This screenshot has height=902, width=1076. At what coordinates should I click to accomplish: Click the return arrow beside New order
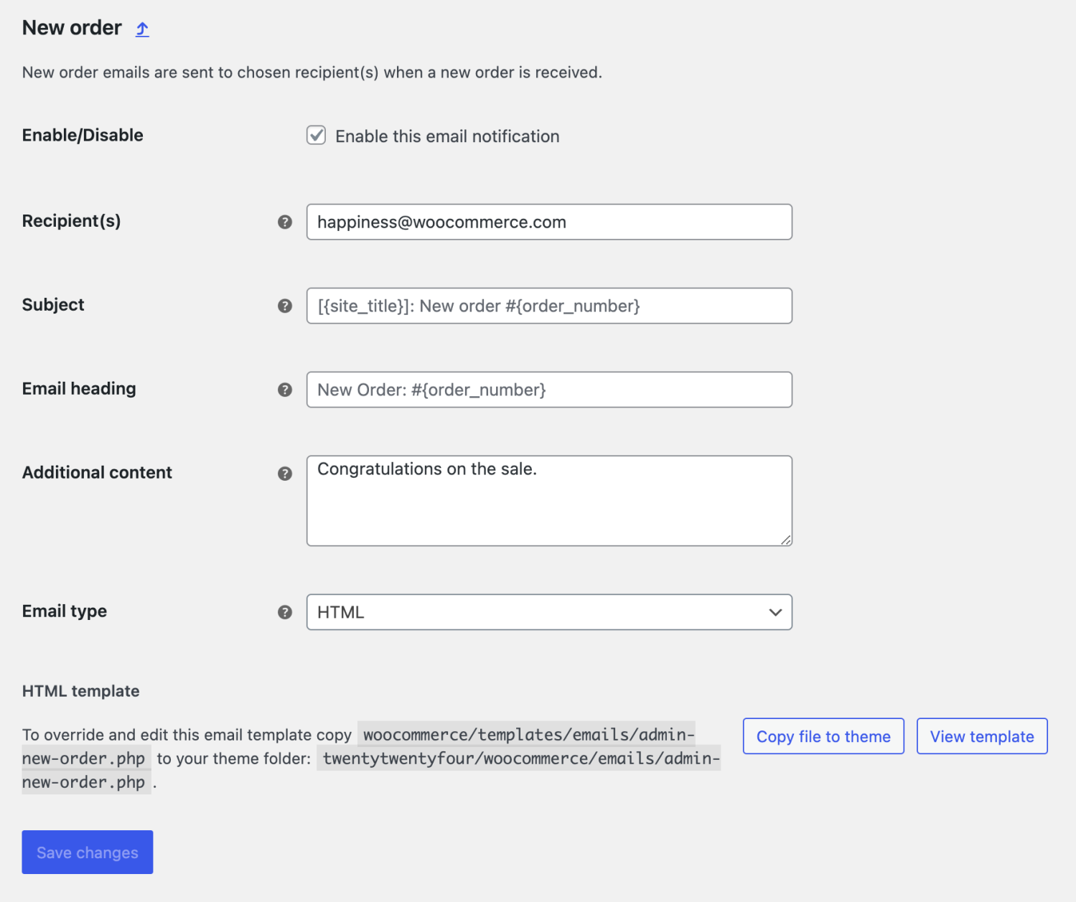point(141,28)
